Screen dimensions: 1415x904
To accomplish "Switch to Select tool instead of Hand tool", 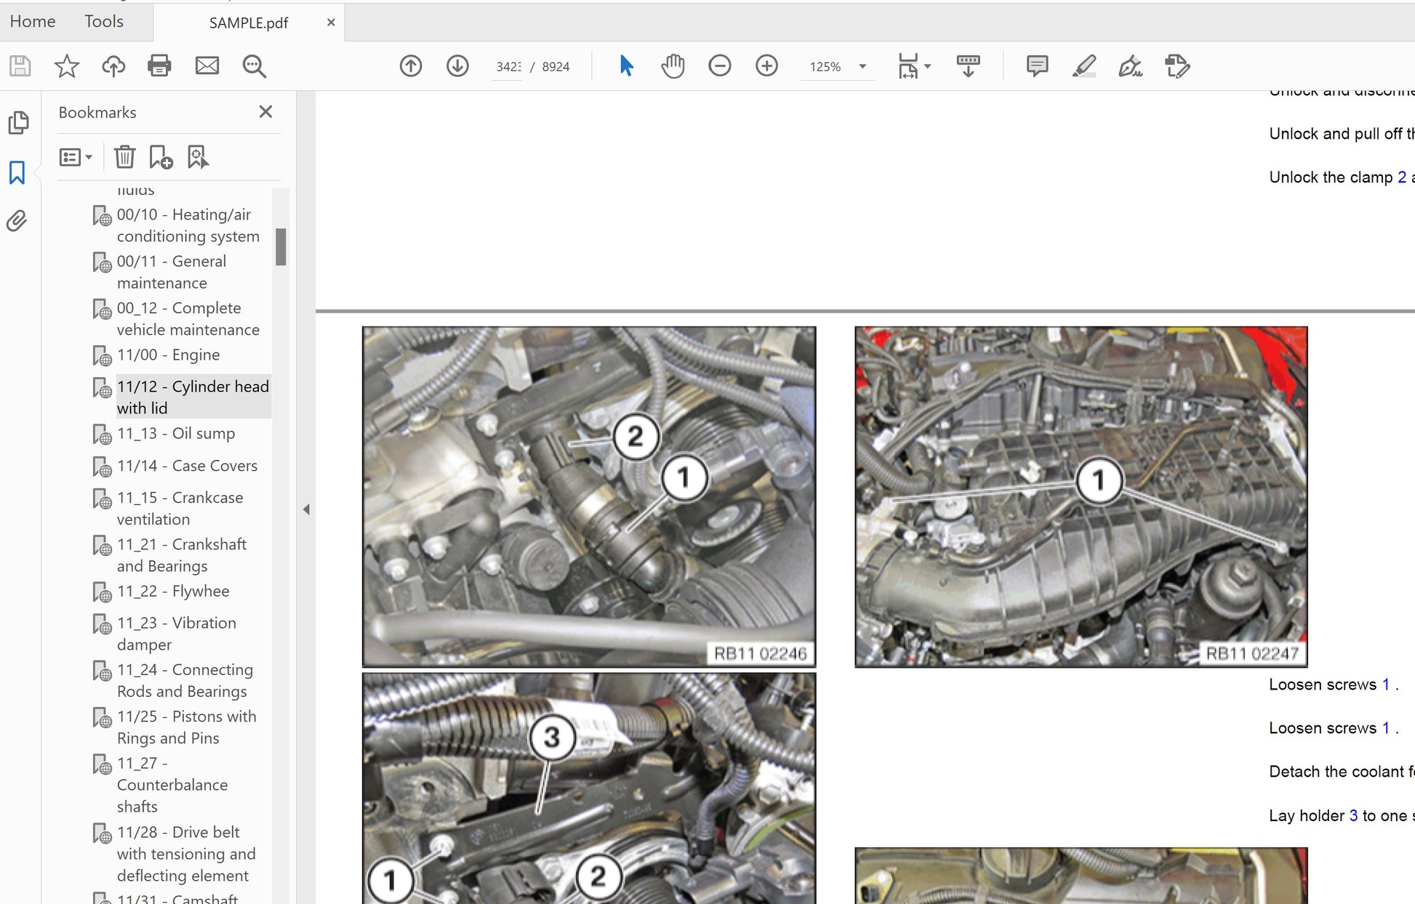I will [x=625, y=65].
